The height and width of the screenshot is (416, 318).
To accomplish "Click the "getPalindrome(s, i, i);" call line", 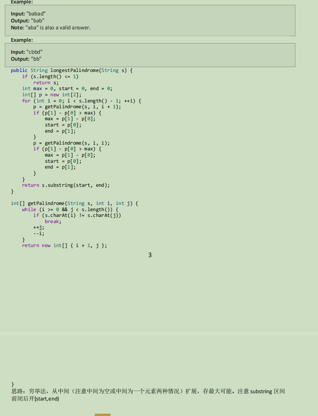I will pyautogui.click(x=72, y=143).
